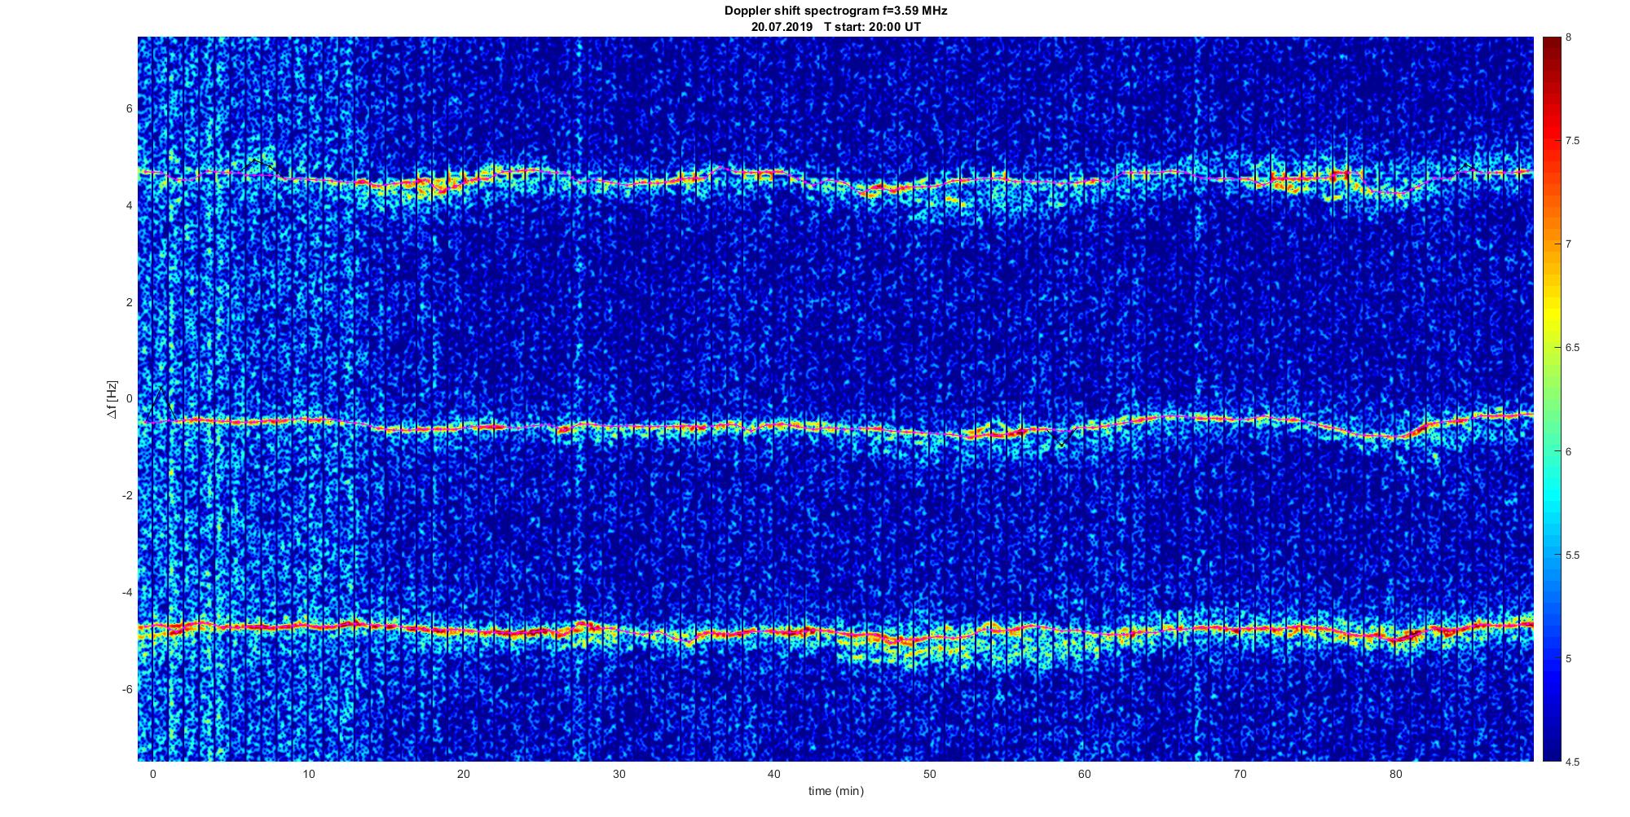Click the x-axis tick label '40'

coord(773,775)
